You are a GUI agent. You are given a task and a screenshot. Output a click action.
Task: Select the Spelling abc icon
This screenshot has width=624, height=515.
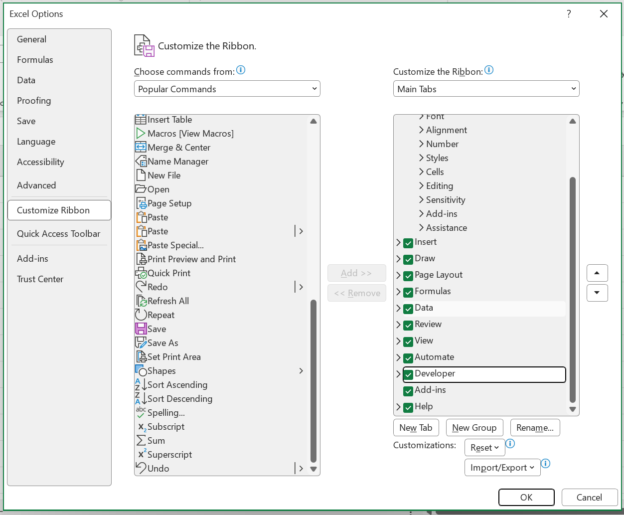[141, 412]
